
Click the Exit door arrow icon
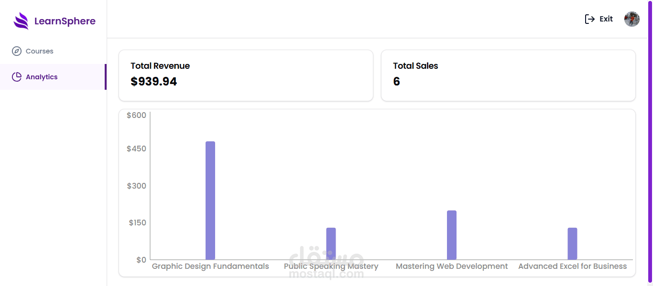[x=590, y=19]
